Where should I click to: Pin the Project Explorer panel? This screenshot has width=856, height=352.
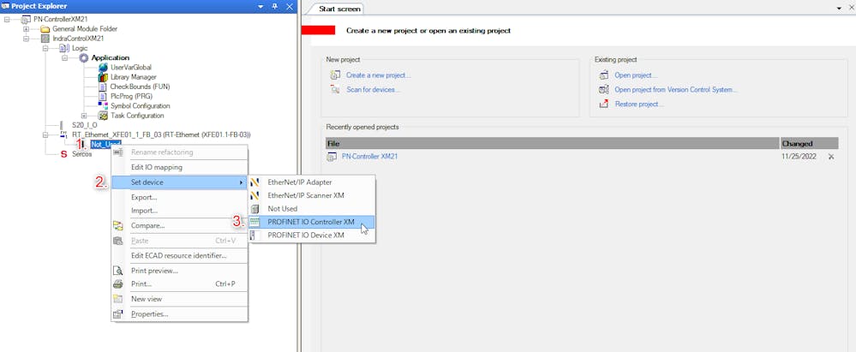276,6
